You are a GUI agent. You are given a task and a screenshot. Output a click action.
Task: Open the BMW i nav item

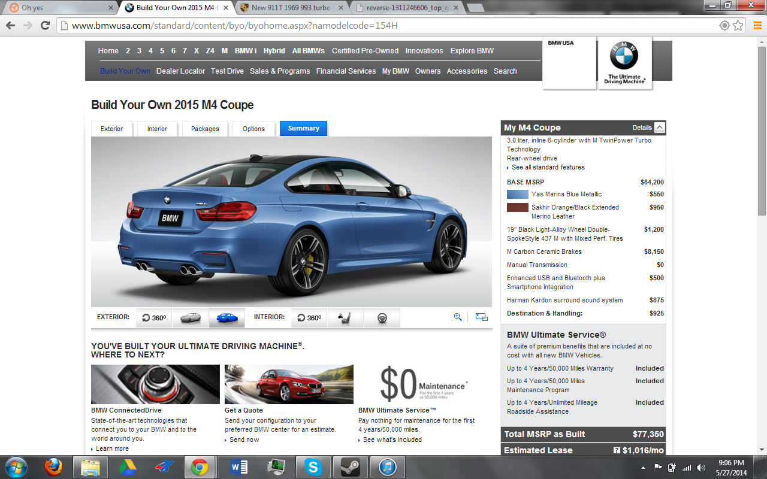pyautogui.click(x=246, y=51)
